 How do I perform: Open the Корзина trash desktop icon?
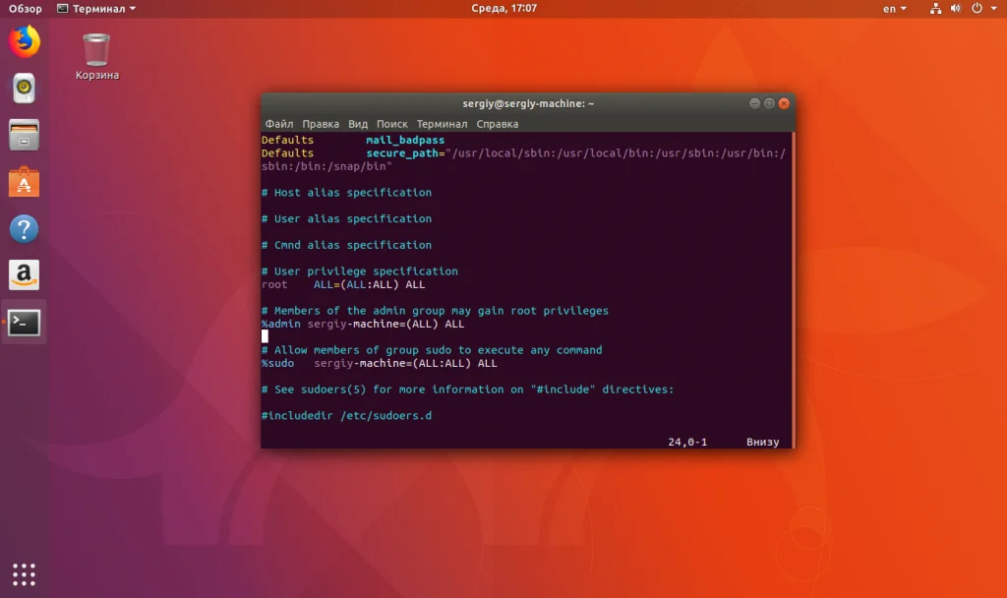click(96, 56)
